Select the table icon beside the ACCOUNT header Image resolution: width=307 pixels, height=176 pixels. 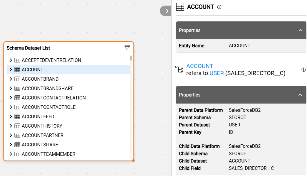[180, 7]
